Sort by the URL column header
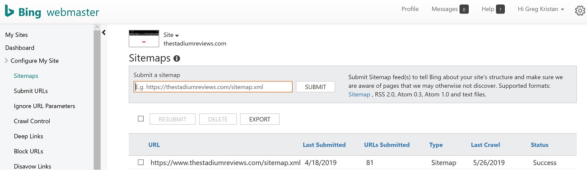 pyautogui.click(x=154, y=145)
